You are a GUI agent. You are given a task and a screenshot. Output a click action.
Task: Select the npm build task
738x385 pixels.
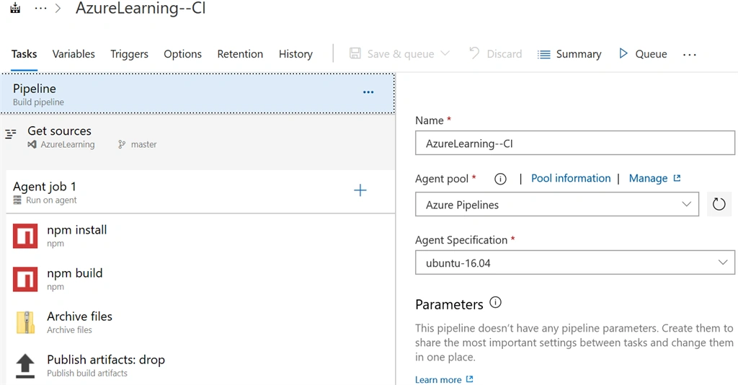pyautogui.click(x=200, y=279)
